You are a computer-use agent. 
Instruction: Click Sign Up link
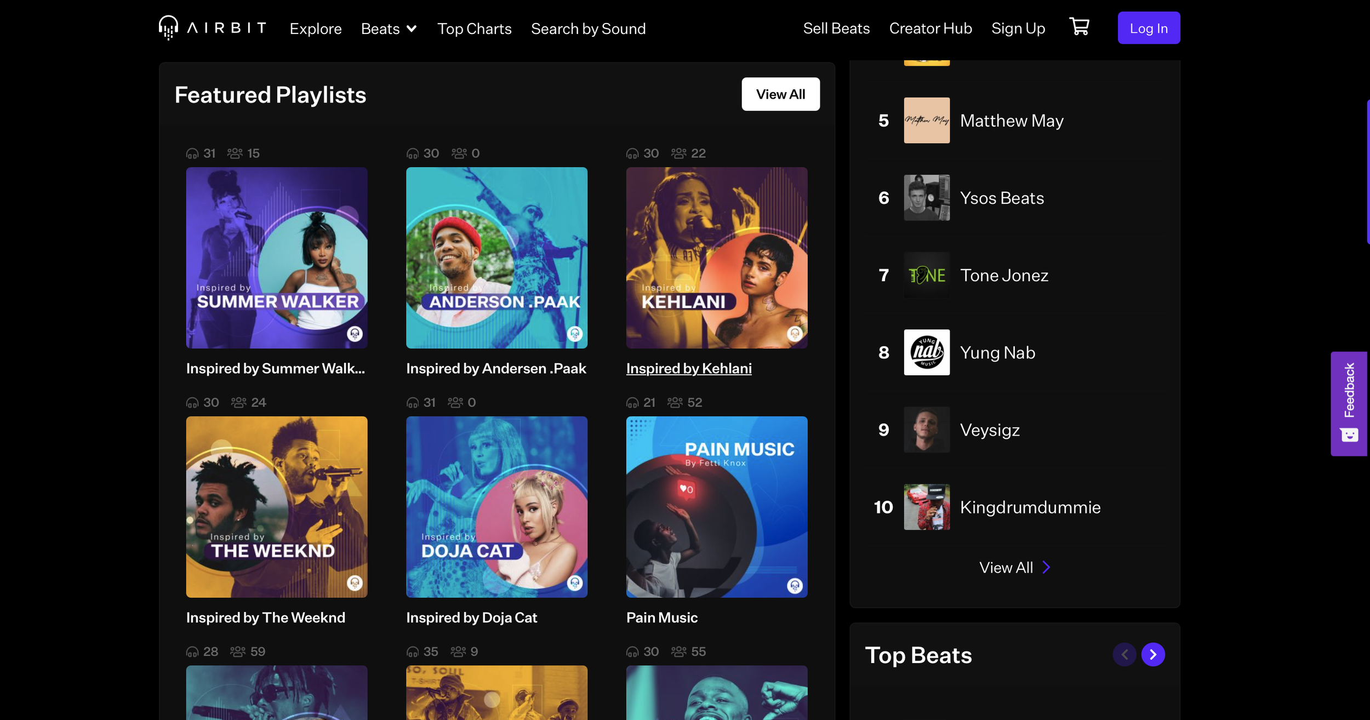coord(1018,28)
